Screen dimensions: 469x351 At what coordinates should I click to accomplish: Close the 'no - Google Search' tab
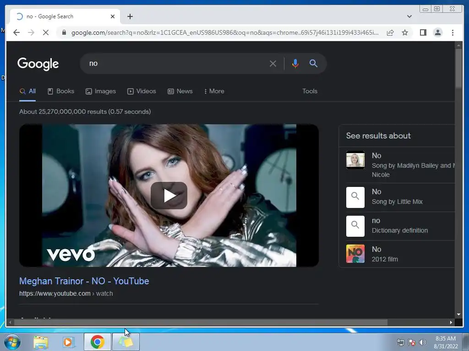(113, 16)
